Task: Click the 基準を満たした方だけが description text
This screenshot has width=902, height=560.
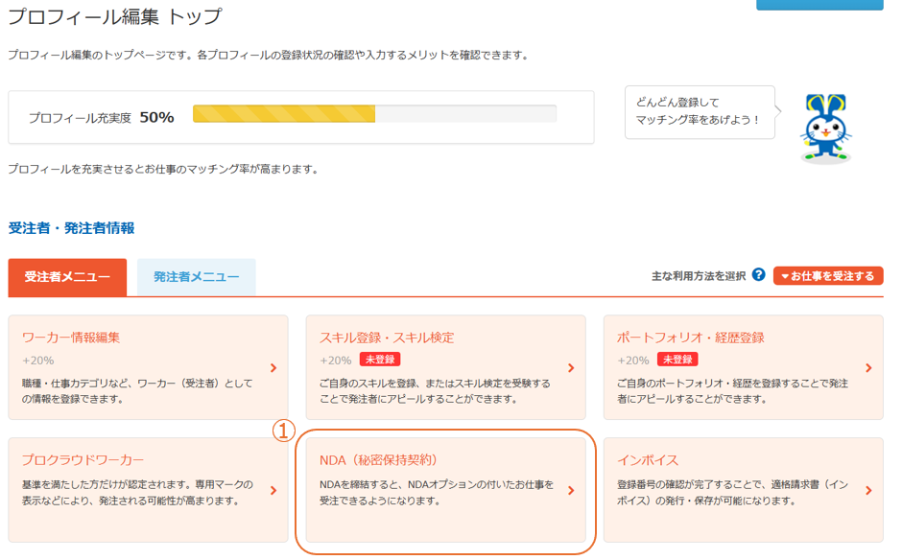Action: (137, 493)
